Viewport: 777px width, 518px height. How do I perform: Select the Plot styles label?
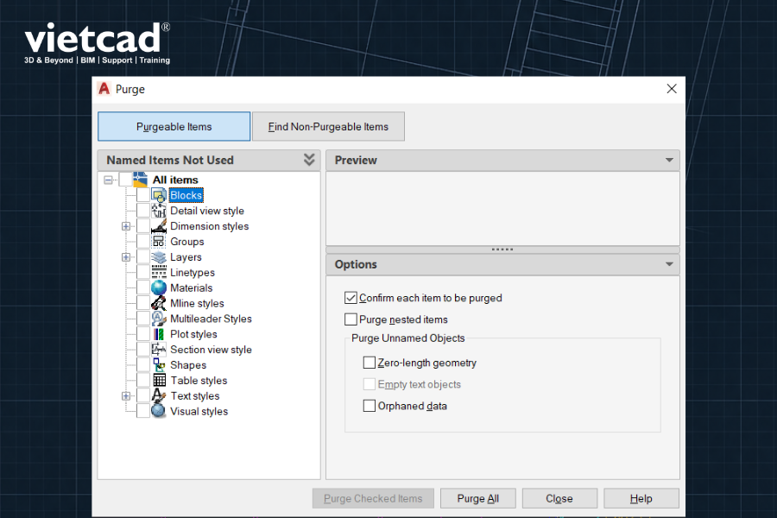[x=193, y=334]
